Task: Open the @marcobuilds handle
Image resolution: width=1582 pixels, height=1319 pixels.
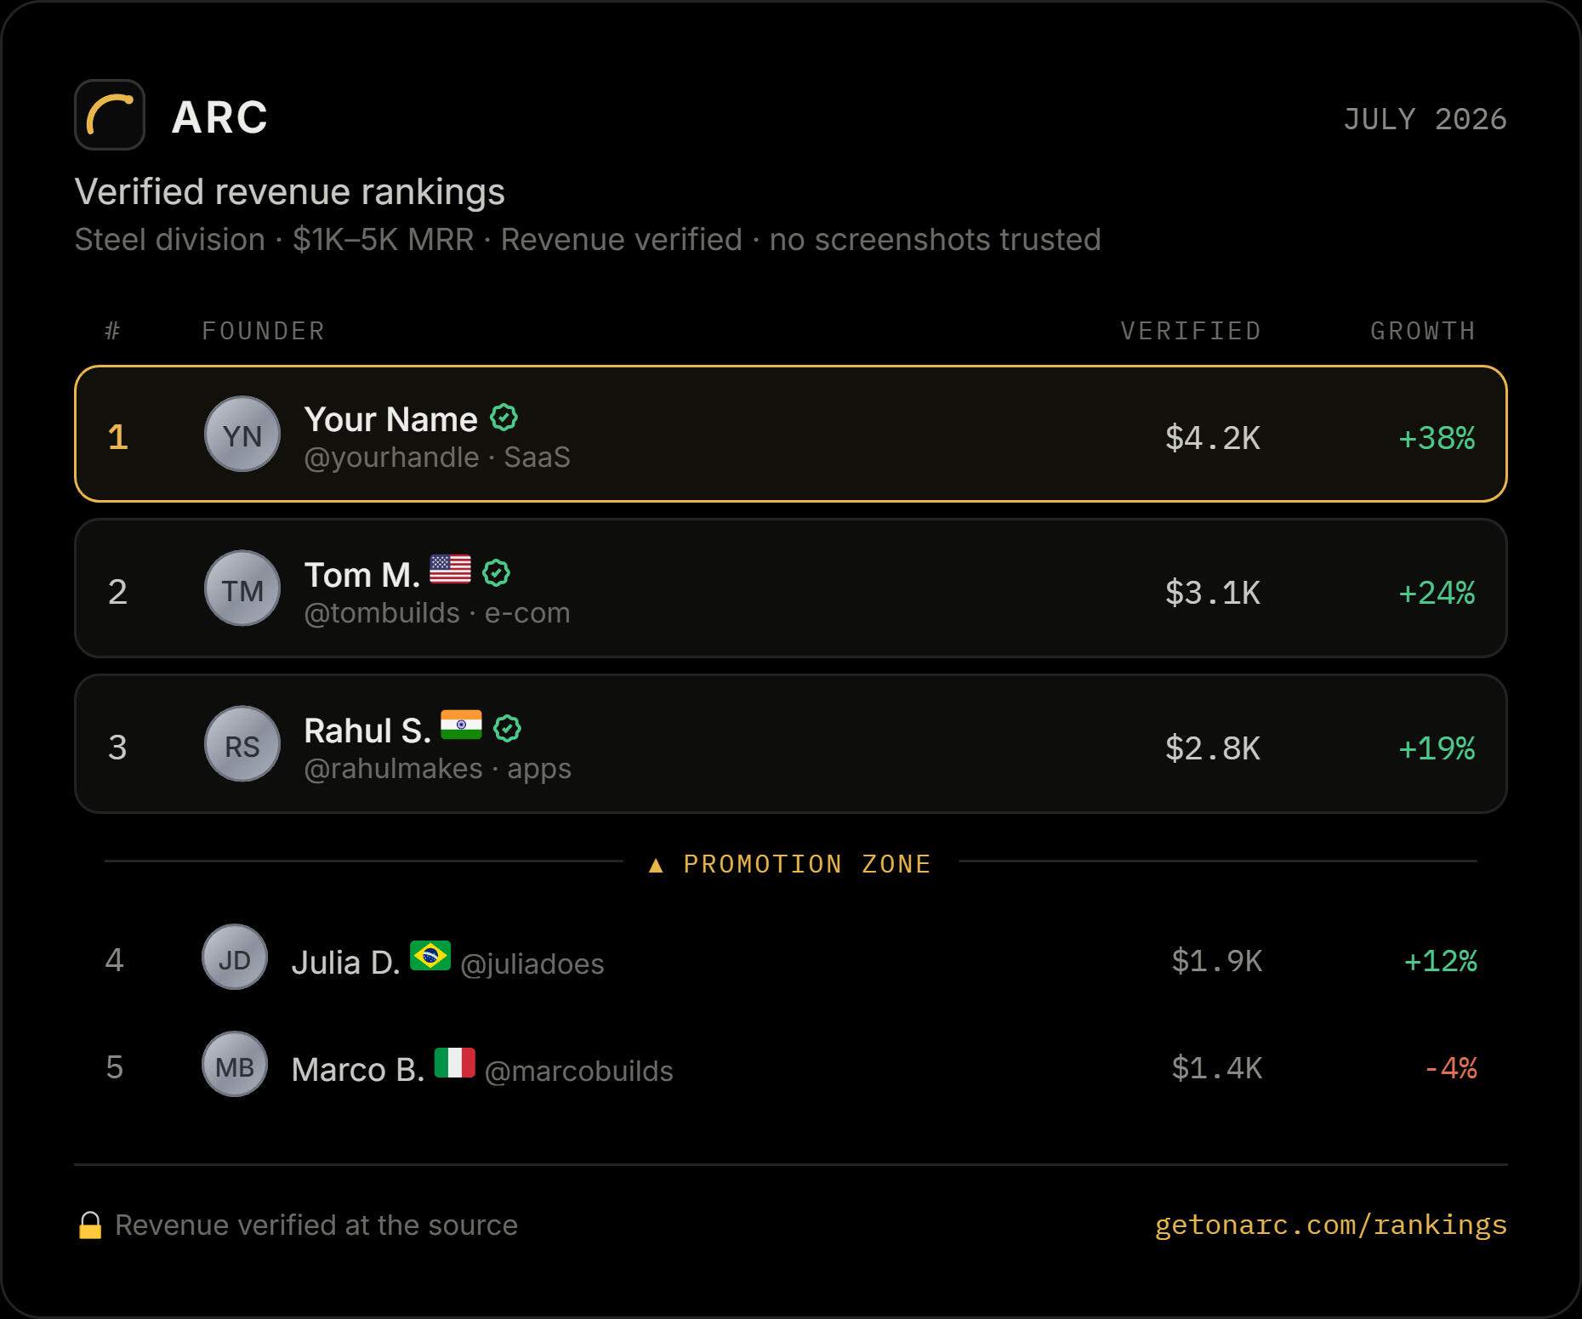Action: click(x=579, y=1072)
